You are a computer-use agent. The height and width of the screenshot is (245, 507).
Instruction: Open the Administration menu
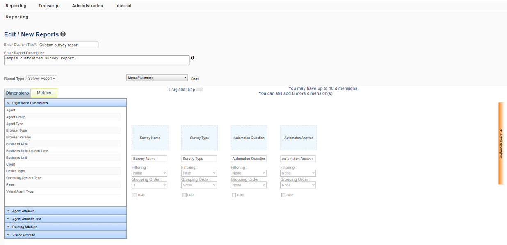87,6
